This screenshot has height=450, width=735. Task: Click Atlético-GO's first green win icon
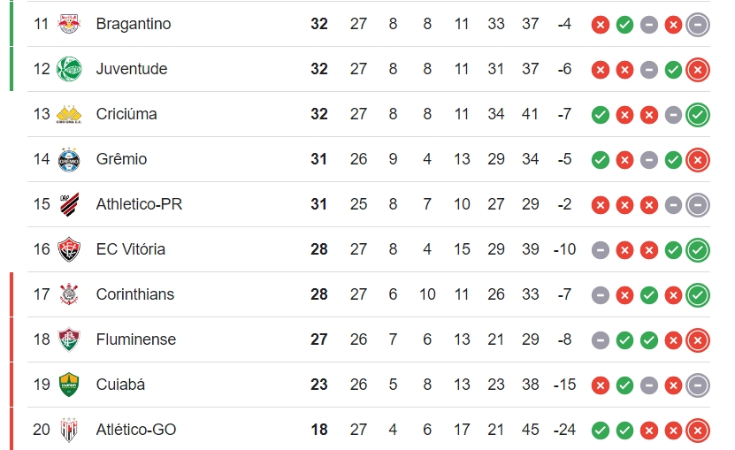tap(600, 431)
